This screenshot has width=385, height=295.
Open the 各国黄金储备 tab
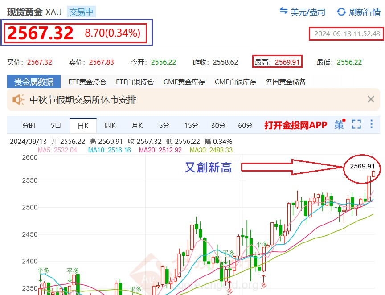pyautogui.click(x=286, y=82)
